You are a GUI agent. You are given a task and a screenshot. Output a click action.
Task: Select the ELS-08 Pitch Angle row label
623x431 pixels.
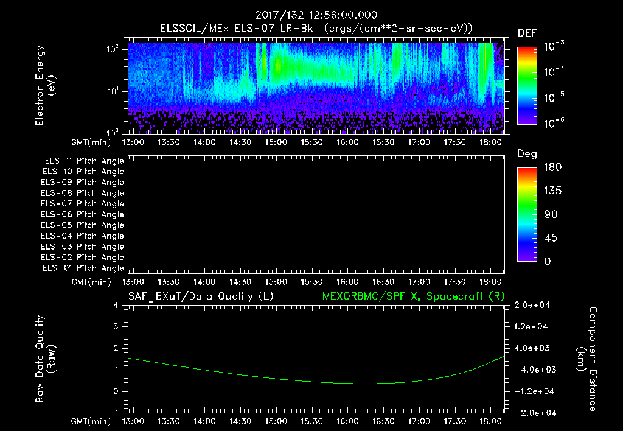[82, 193]
